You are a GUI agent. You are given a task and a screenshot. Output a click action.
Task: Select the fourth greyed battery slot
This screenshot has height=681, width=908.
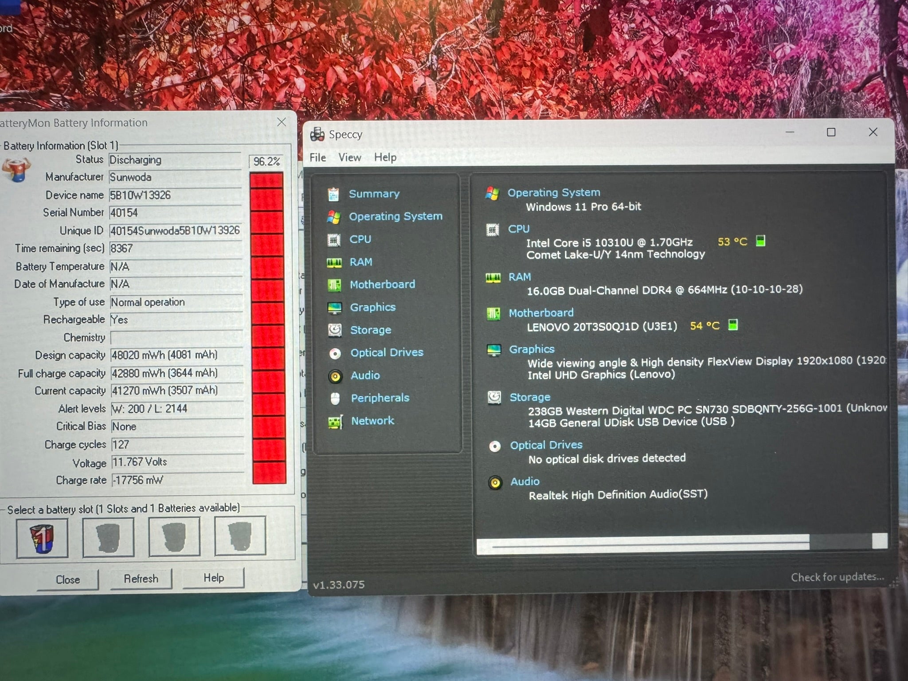240,536
